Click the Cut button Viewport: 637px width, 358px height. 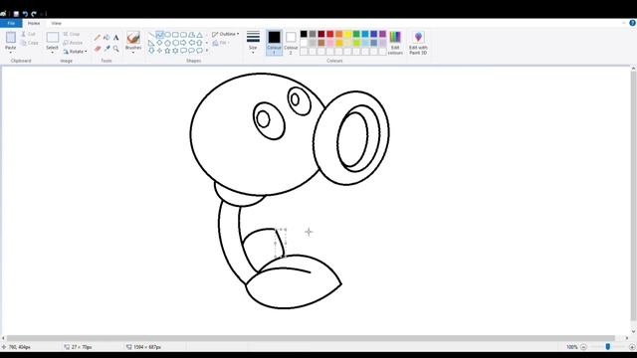coord(29,34)
